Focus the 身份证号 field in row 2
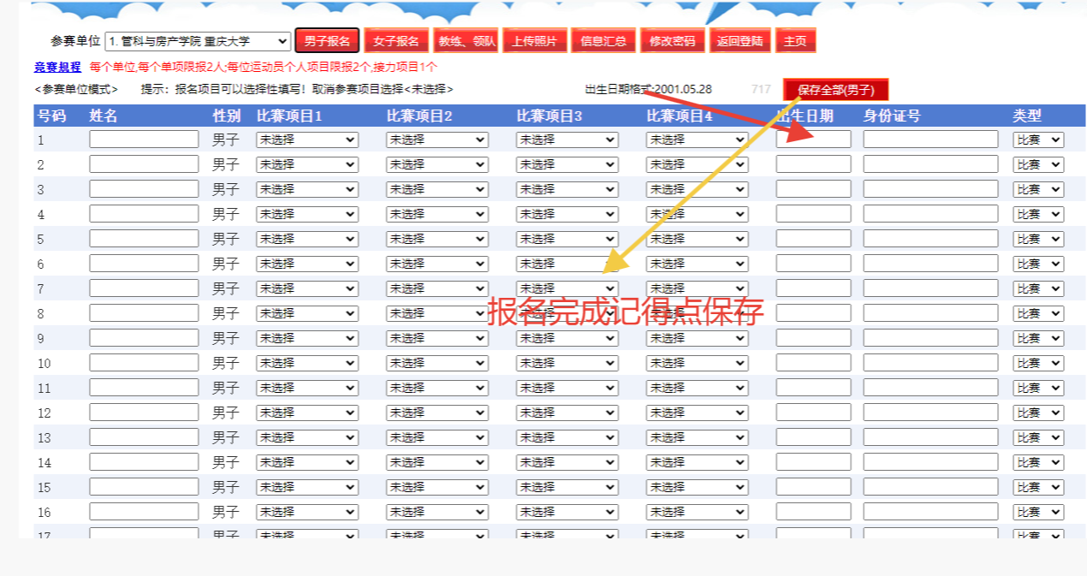 930,164
